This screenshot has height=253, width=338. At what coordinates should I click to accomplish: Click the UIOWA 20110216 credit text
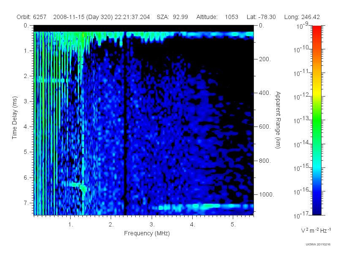(318, 245)
